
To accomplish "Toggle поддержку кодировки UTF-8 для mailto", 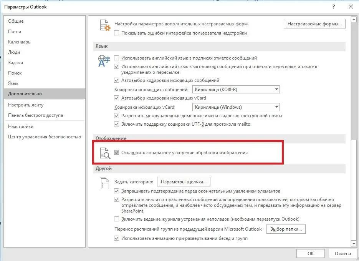I will click(x=117, y=124).
